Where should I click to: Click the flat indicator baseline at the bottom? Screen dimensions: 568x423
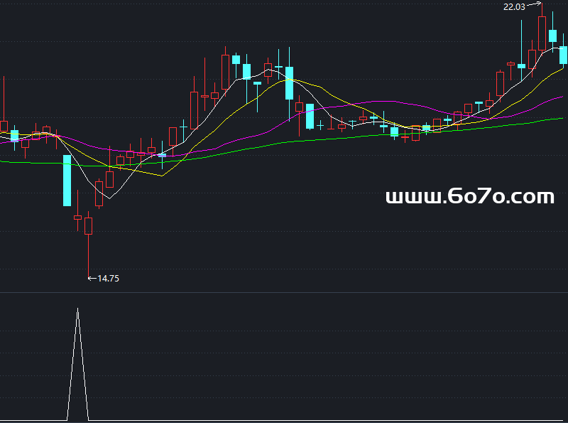(x=284, y=421)
